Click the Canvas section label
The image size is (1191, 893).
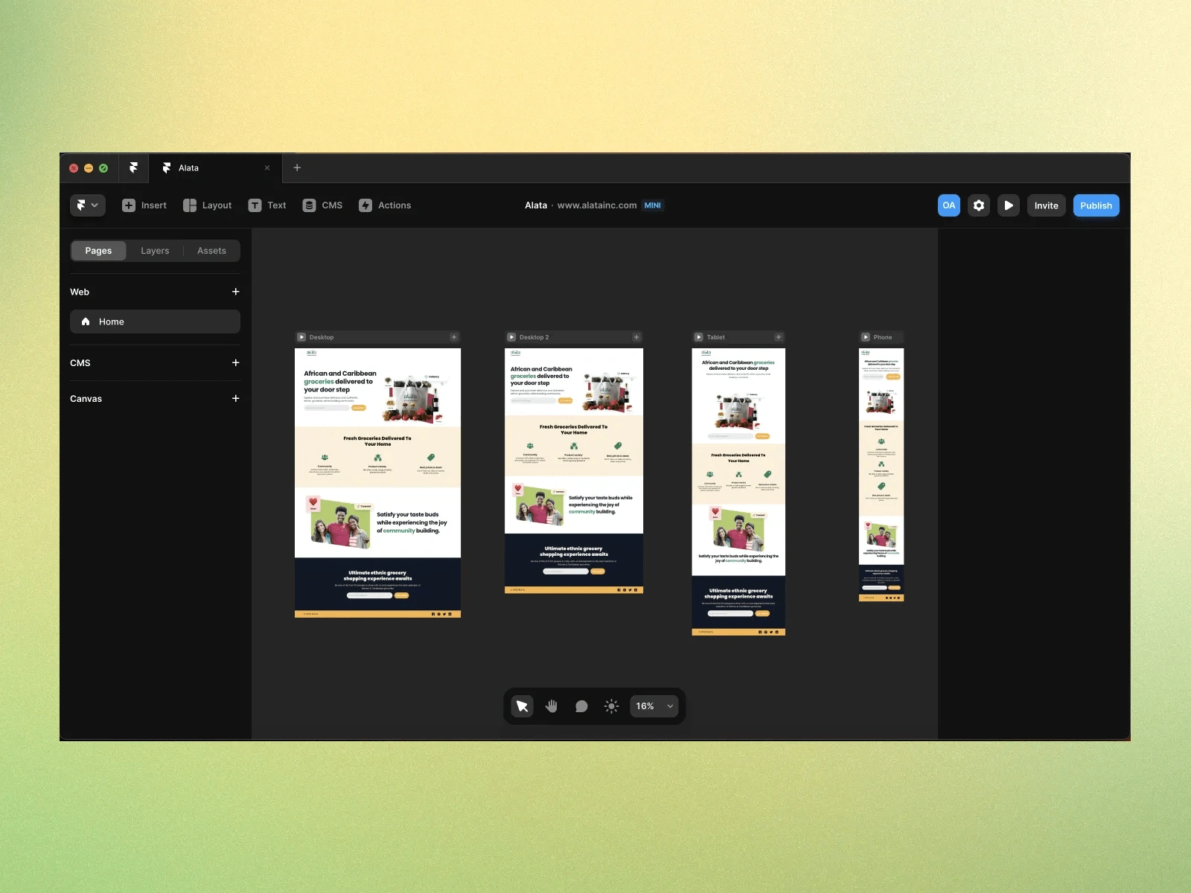86,399
